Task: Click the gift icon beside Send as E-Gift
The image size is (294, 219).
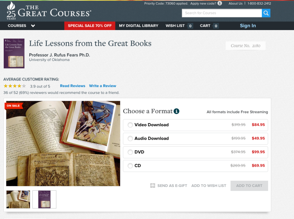Action: (x=153, y=186)
